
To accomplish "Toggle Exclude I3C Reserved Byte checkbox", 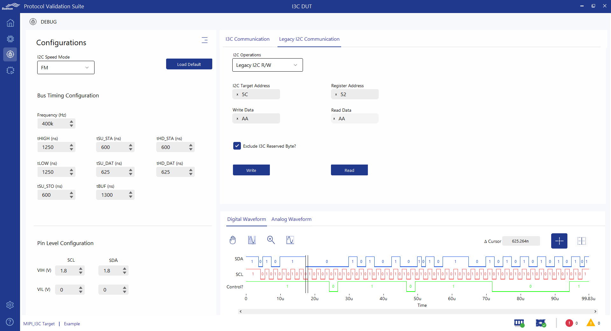I will click(x=237, y=146).
